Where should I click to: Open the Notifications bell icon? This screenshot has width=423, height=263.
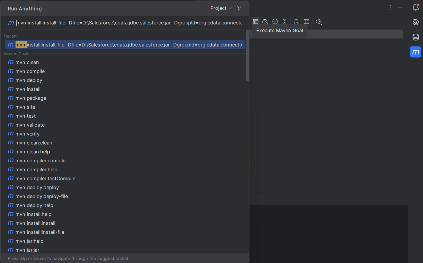pos(416,7)
